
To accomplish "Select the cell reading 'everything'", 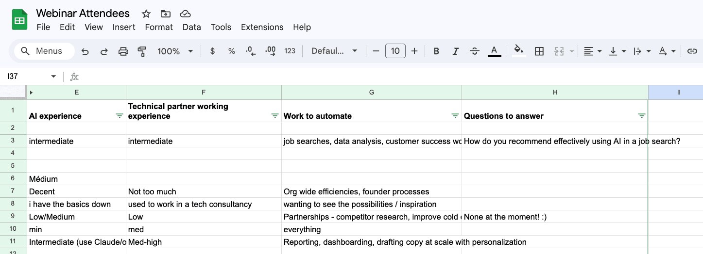I will tap(372, 229).
